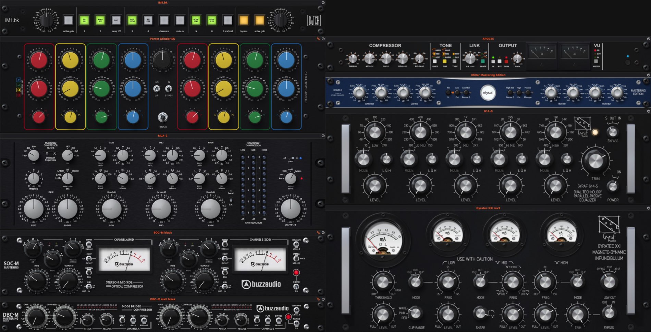Toggle the MLA-3 power off/on switch
This screenshot has height=332, width=651.
pyautogui.click(x=292, y=158)
